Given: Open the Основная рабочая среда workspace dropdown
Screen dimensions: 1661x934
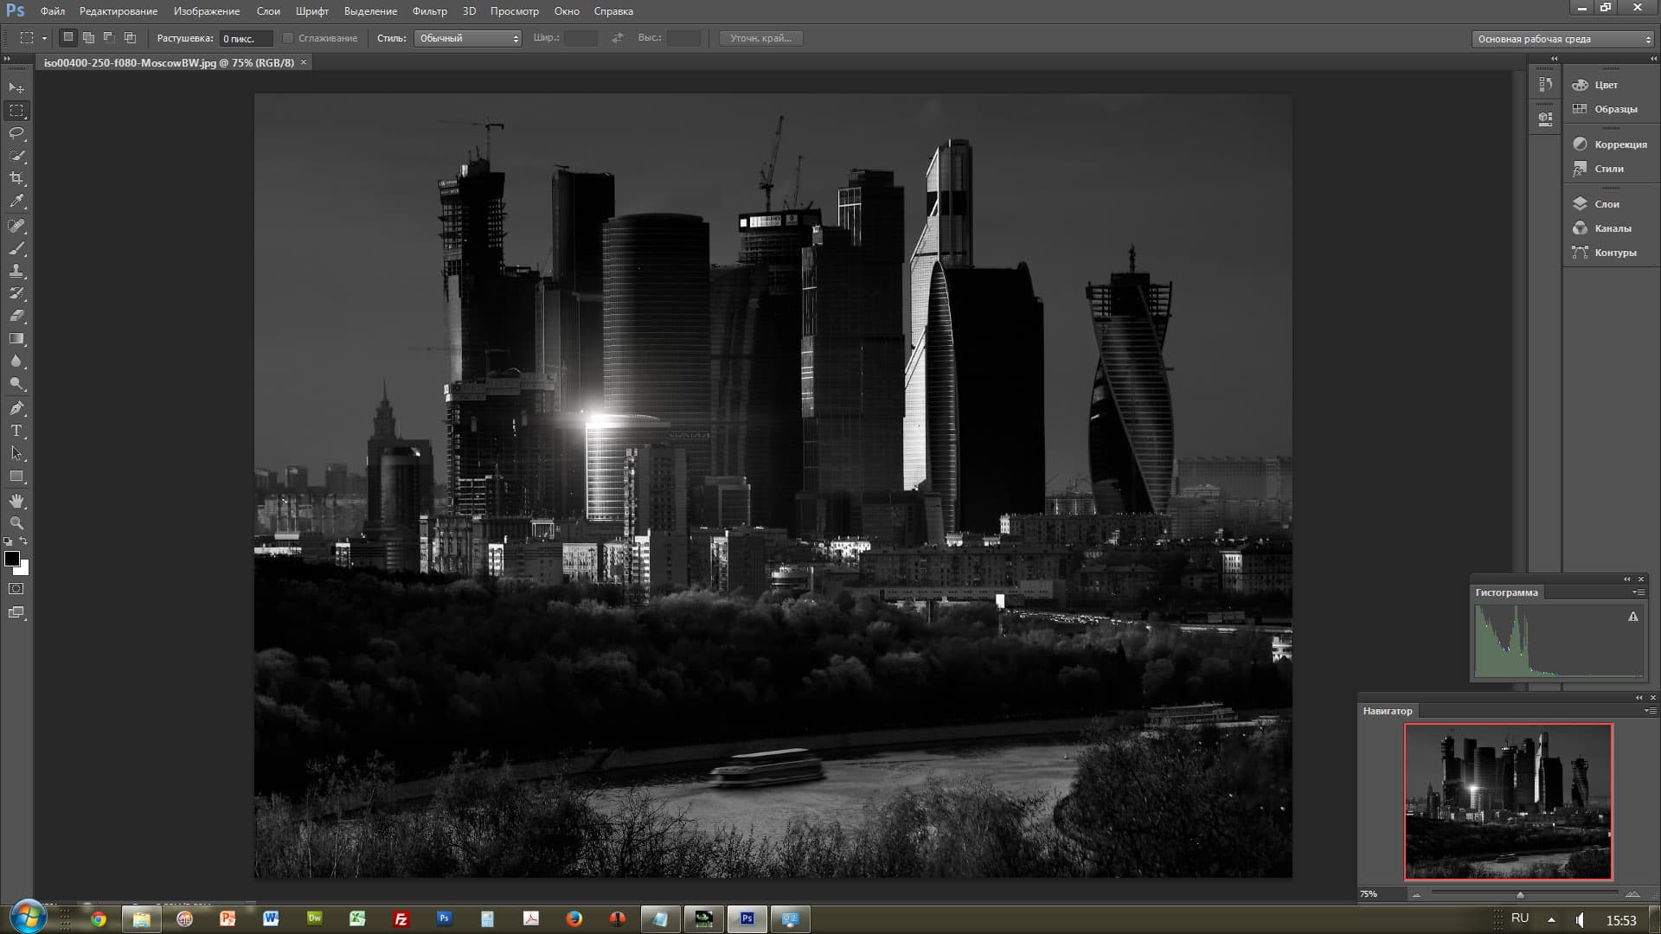Looking at the screenshot, I should click(1562, 39).
